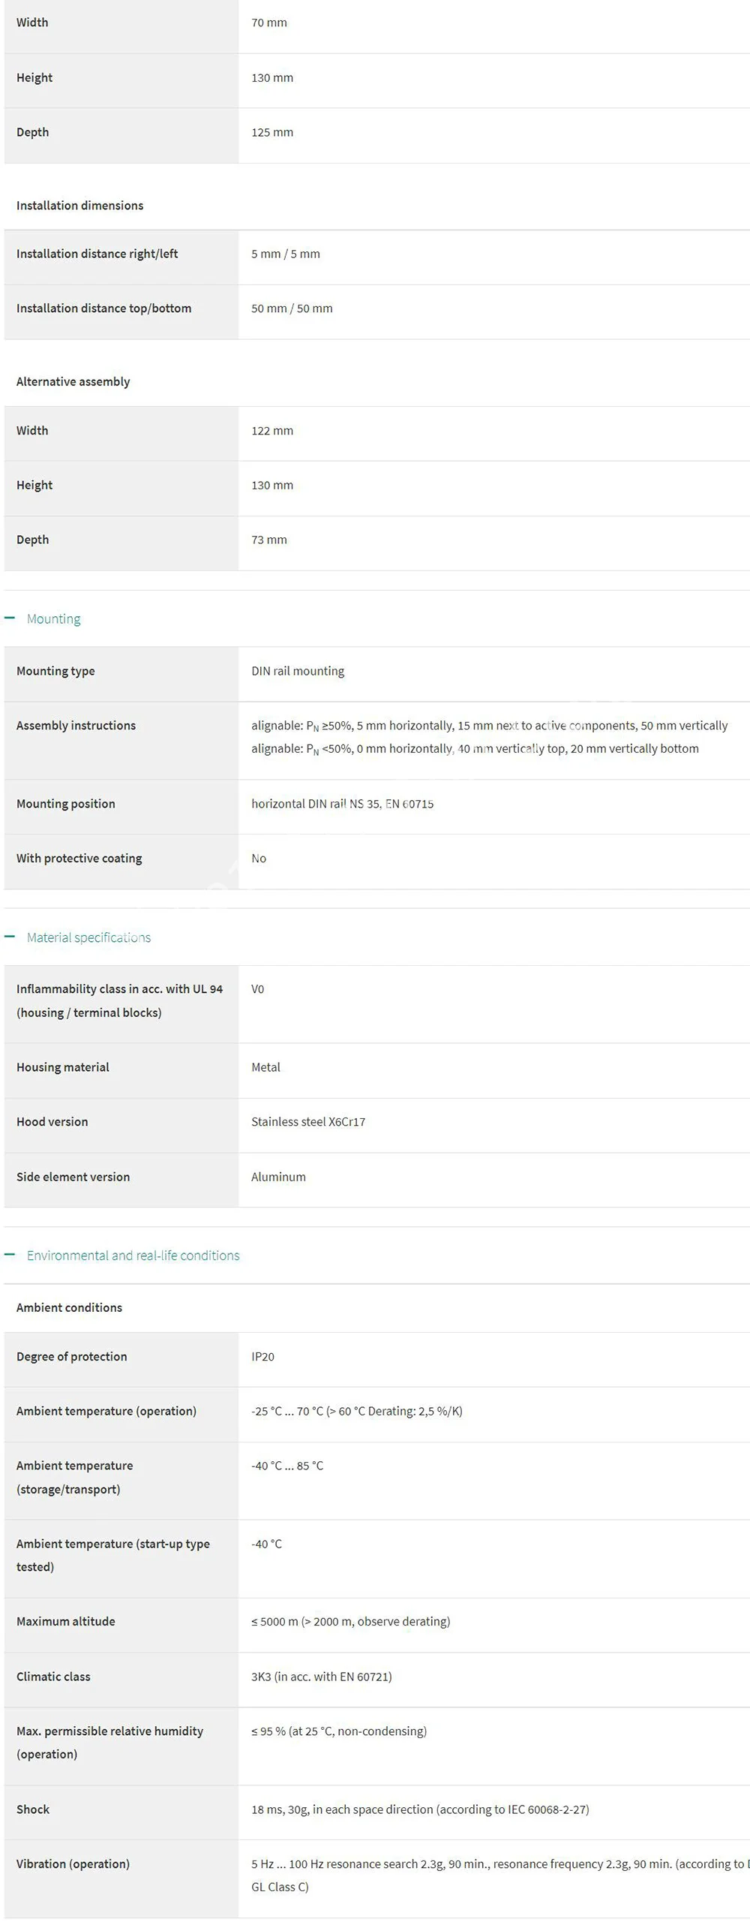The width and height of the screenshot is (750, 1931).
Task: Click the Maximum altitude row label
Action: [x=66, y=1622]
